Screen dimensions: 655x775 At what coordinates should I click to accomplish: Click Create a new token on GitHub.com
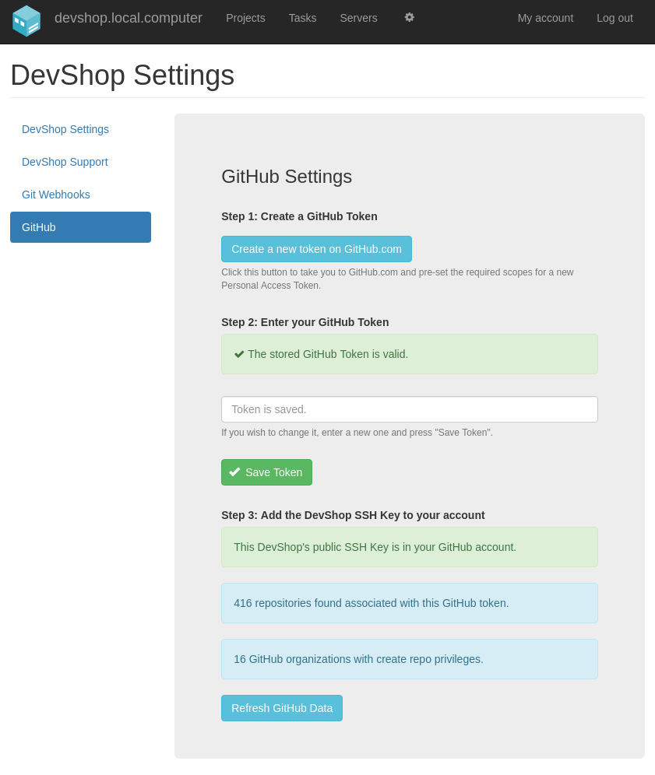[317, 249]
